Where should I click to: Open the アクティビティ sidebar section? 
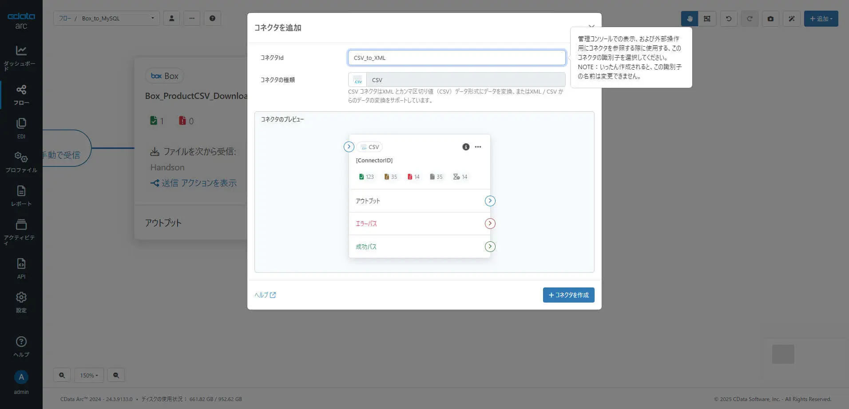pos(21,232)
